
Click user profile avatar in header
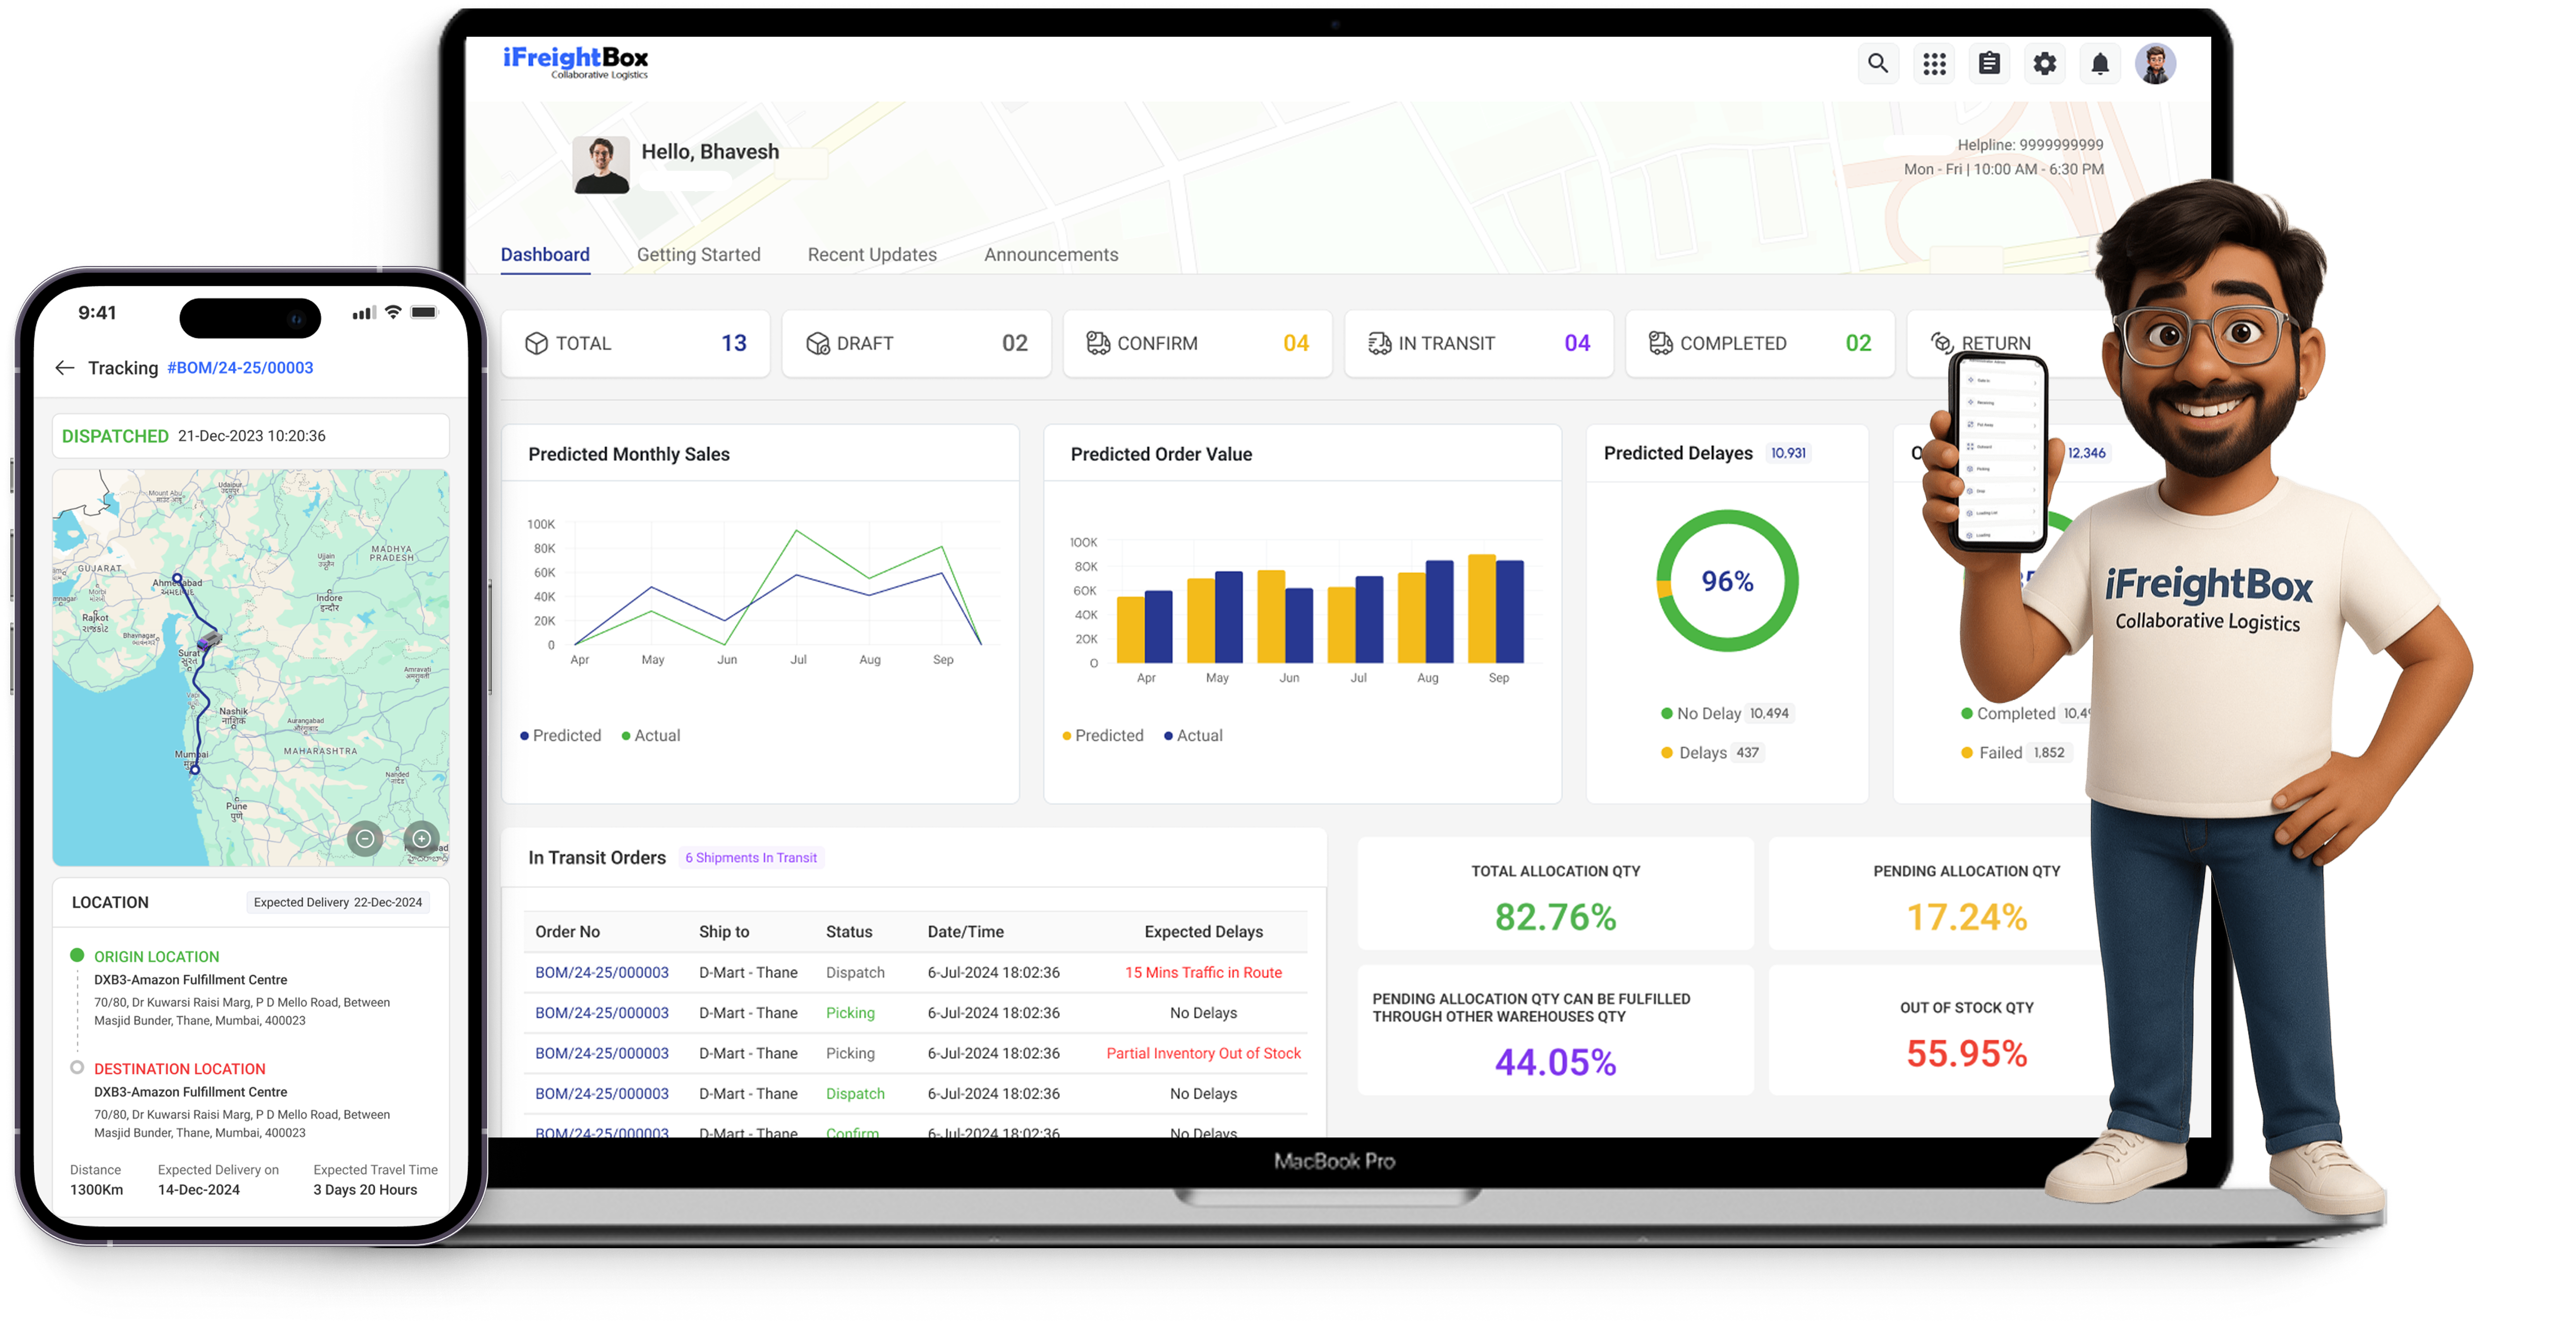tap(2155, 64)
